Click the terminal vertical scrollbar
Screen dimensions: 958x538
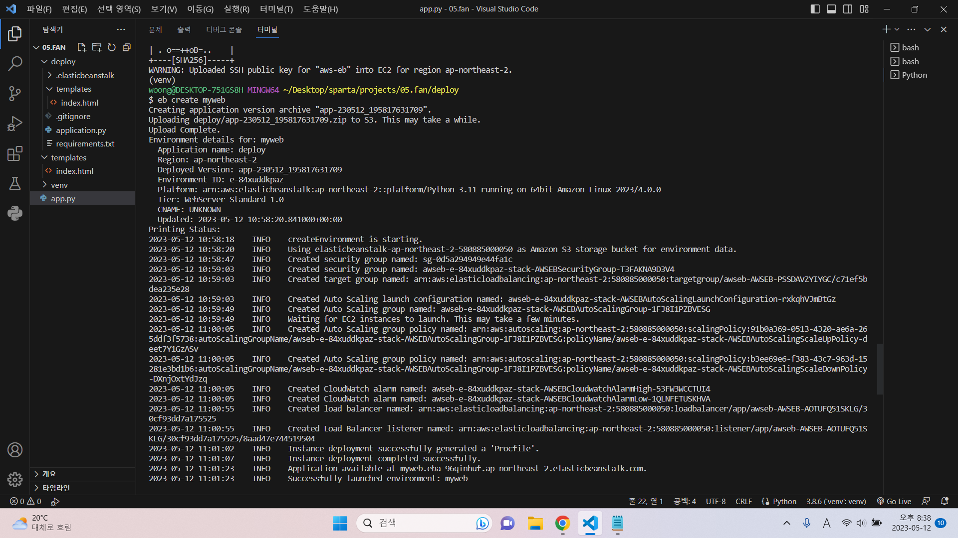tap(880, 369)
